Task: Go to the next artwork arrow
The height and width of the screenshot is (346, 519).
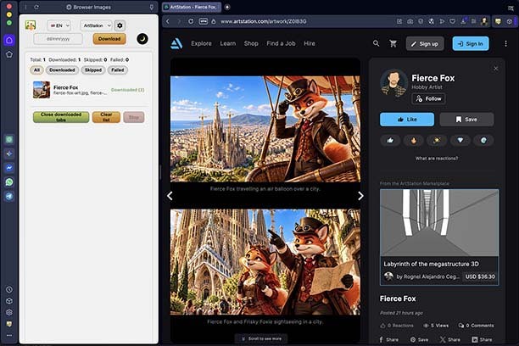Action: coord(360,196)
